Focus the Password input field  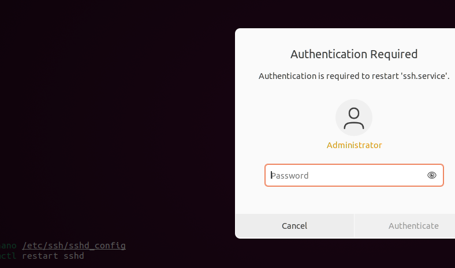click(x=346, y=175)
